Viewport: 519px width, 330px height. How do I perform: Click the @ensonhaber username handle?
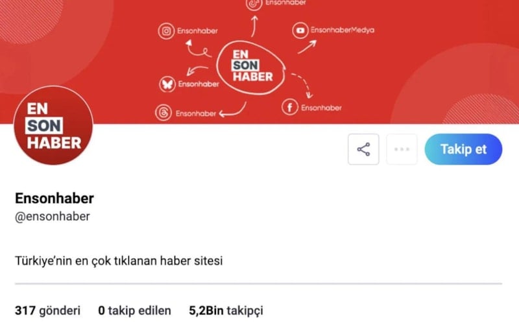53,217
